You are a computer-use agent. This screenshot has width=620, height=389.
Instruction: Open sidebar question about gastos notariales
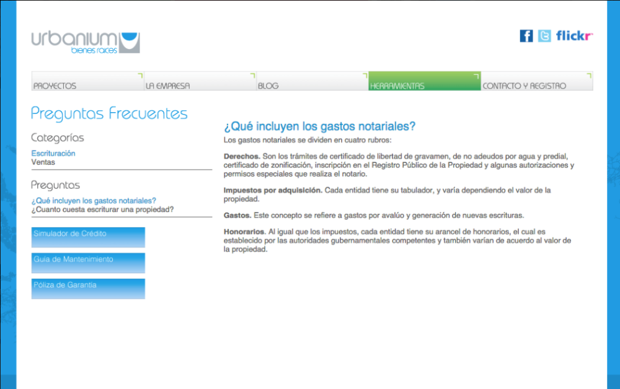94,201
